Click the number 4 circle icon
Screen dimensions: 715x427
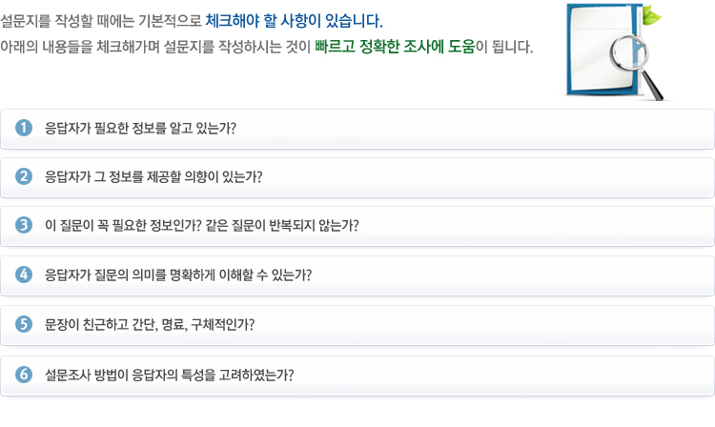point(24,274)
